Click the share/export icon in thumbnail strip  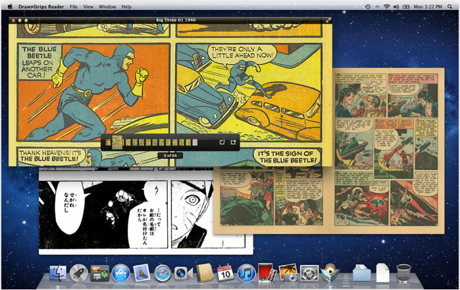coord(233,142)
